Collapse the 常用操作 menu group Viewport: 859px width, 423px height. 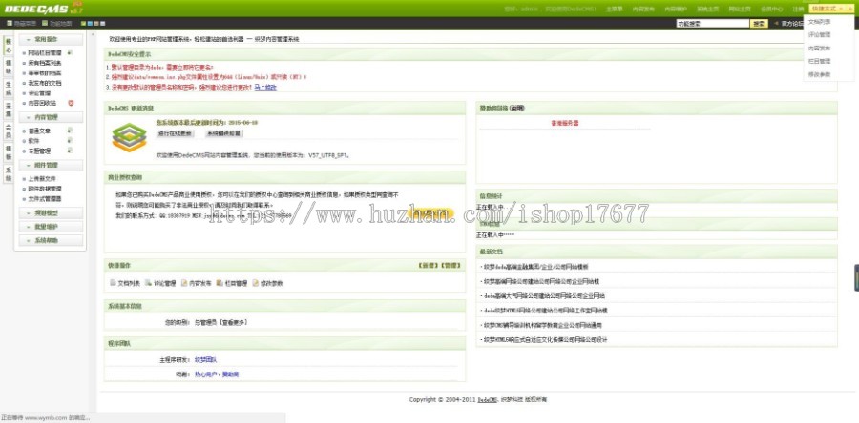click(x=51, y=39)
